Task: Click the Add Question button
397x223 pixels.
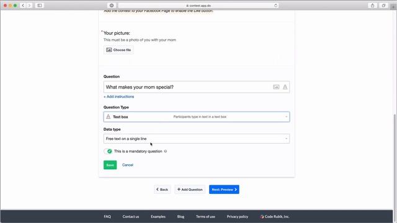Action: coord(190,190)
